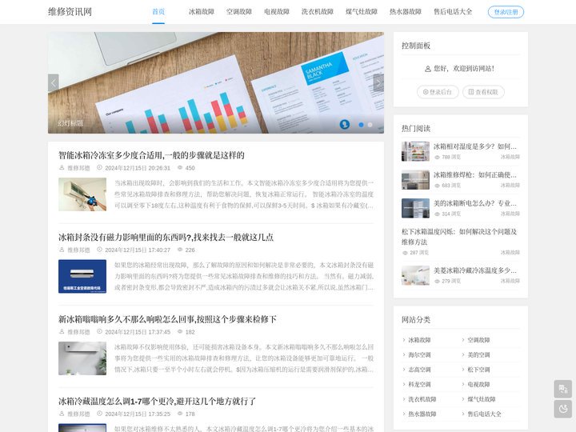Go to 空调故障 in navigation
The width and height of the screenshot is (576, 432).
pos(238,12)
